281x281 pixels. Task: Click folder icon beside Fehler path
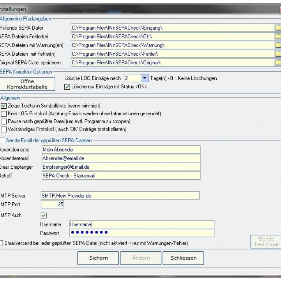click(278, 54)
